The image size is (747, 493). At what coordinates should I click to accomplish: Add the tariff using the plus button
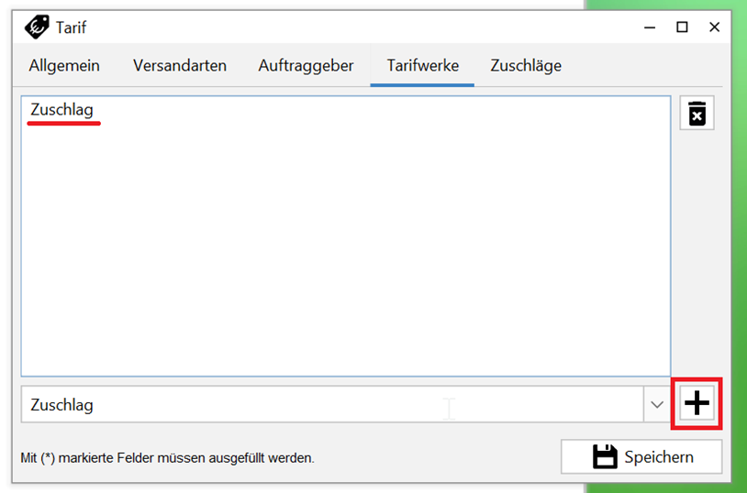(x=697, y=403)
